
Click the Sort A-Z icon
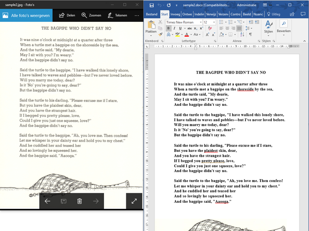[242, 35]
